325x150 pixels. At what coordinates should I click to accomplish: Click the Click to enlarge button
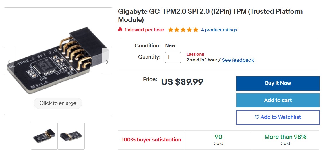[58, 103]
